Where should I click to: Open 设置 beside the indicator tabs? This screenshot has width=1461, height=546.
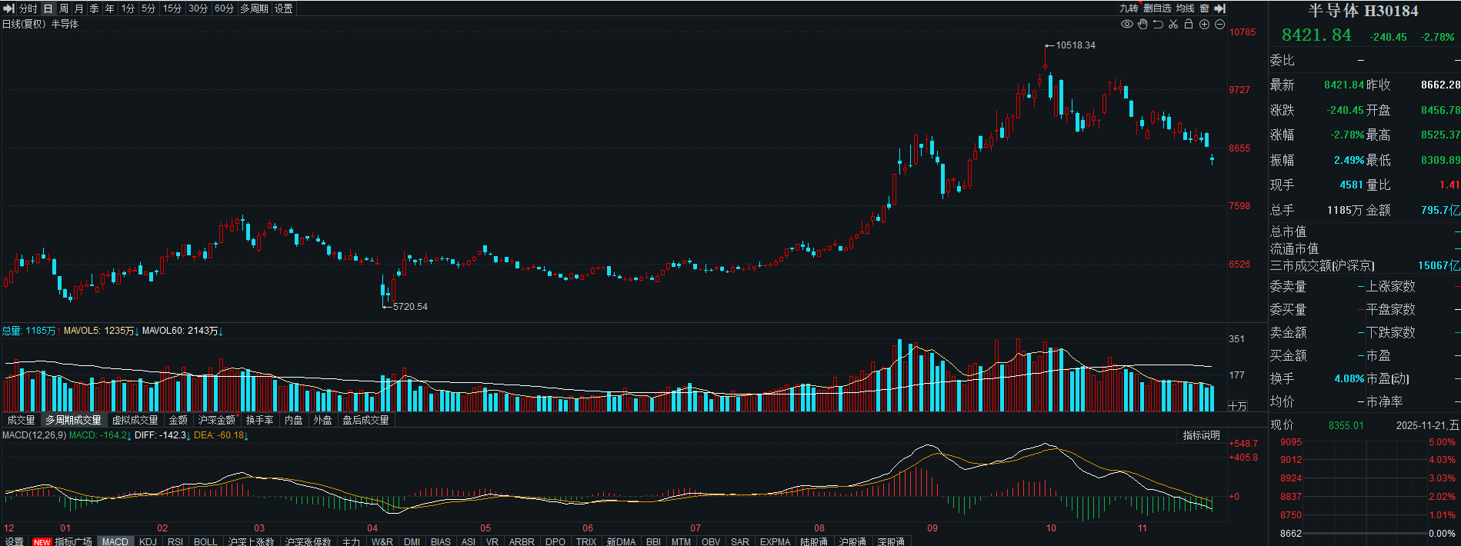15,541
